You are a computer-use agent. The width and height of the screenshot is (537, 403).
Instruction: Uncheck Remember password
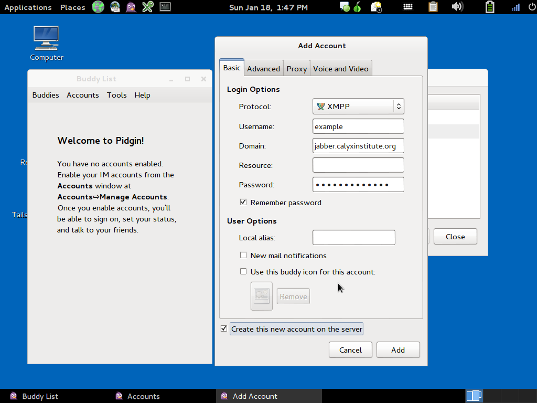243,202
